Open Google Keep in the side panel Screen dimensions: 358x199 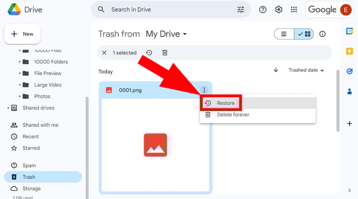349,51
